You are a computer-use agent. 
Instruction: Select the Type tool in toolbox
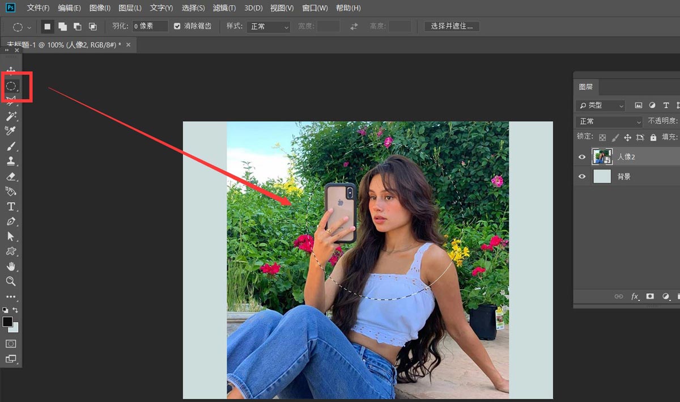(11, 206)
